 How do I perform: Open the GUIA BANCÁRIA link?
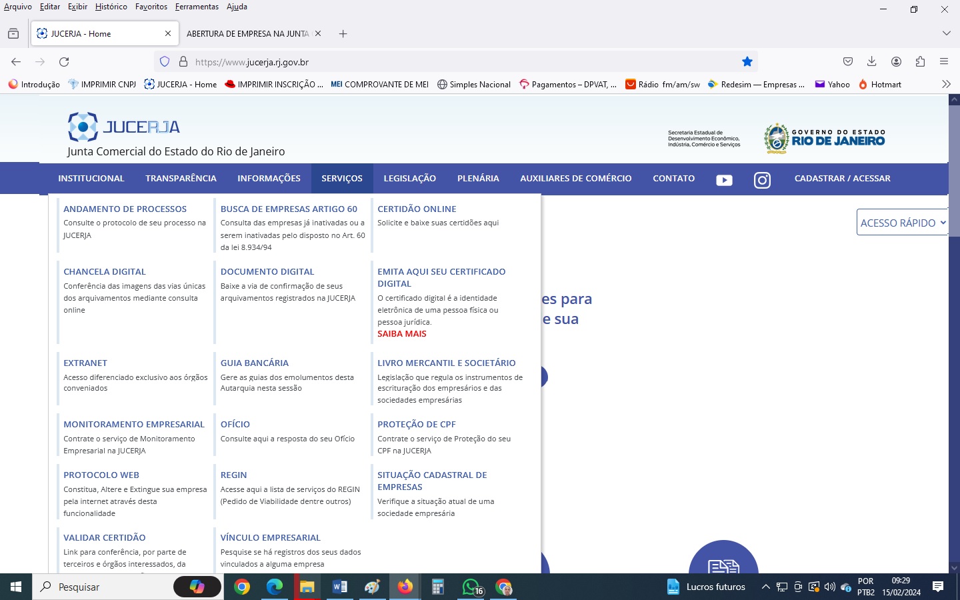click(255, 363)
